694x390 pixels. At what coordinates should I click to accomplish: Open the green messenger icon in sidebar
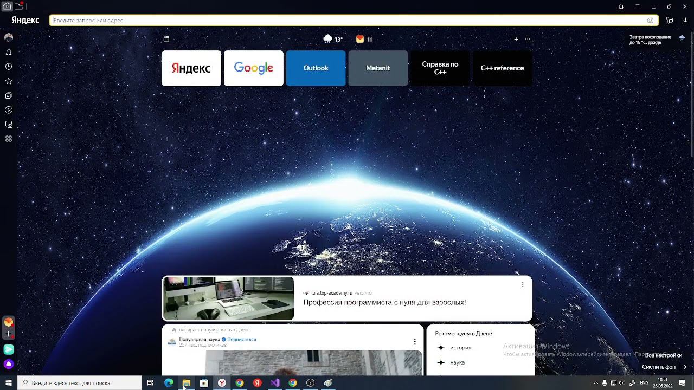[x=9, y=350]
